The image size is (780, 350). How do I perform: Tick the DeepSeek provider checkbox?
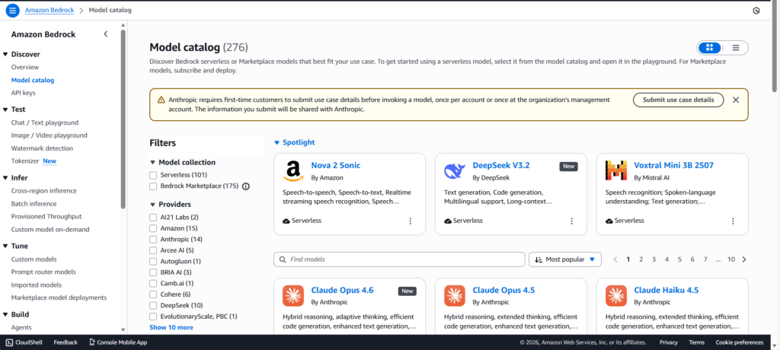coord(154,305)
